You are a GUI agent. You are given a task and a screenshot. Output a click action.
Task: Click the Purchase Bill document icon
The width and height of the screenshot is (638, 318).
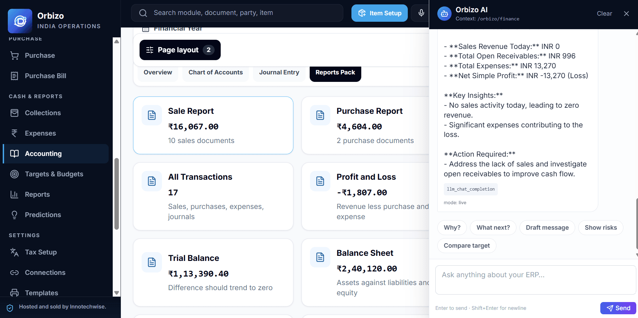pos(14,76)
